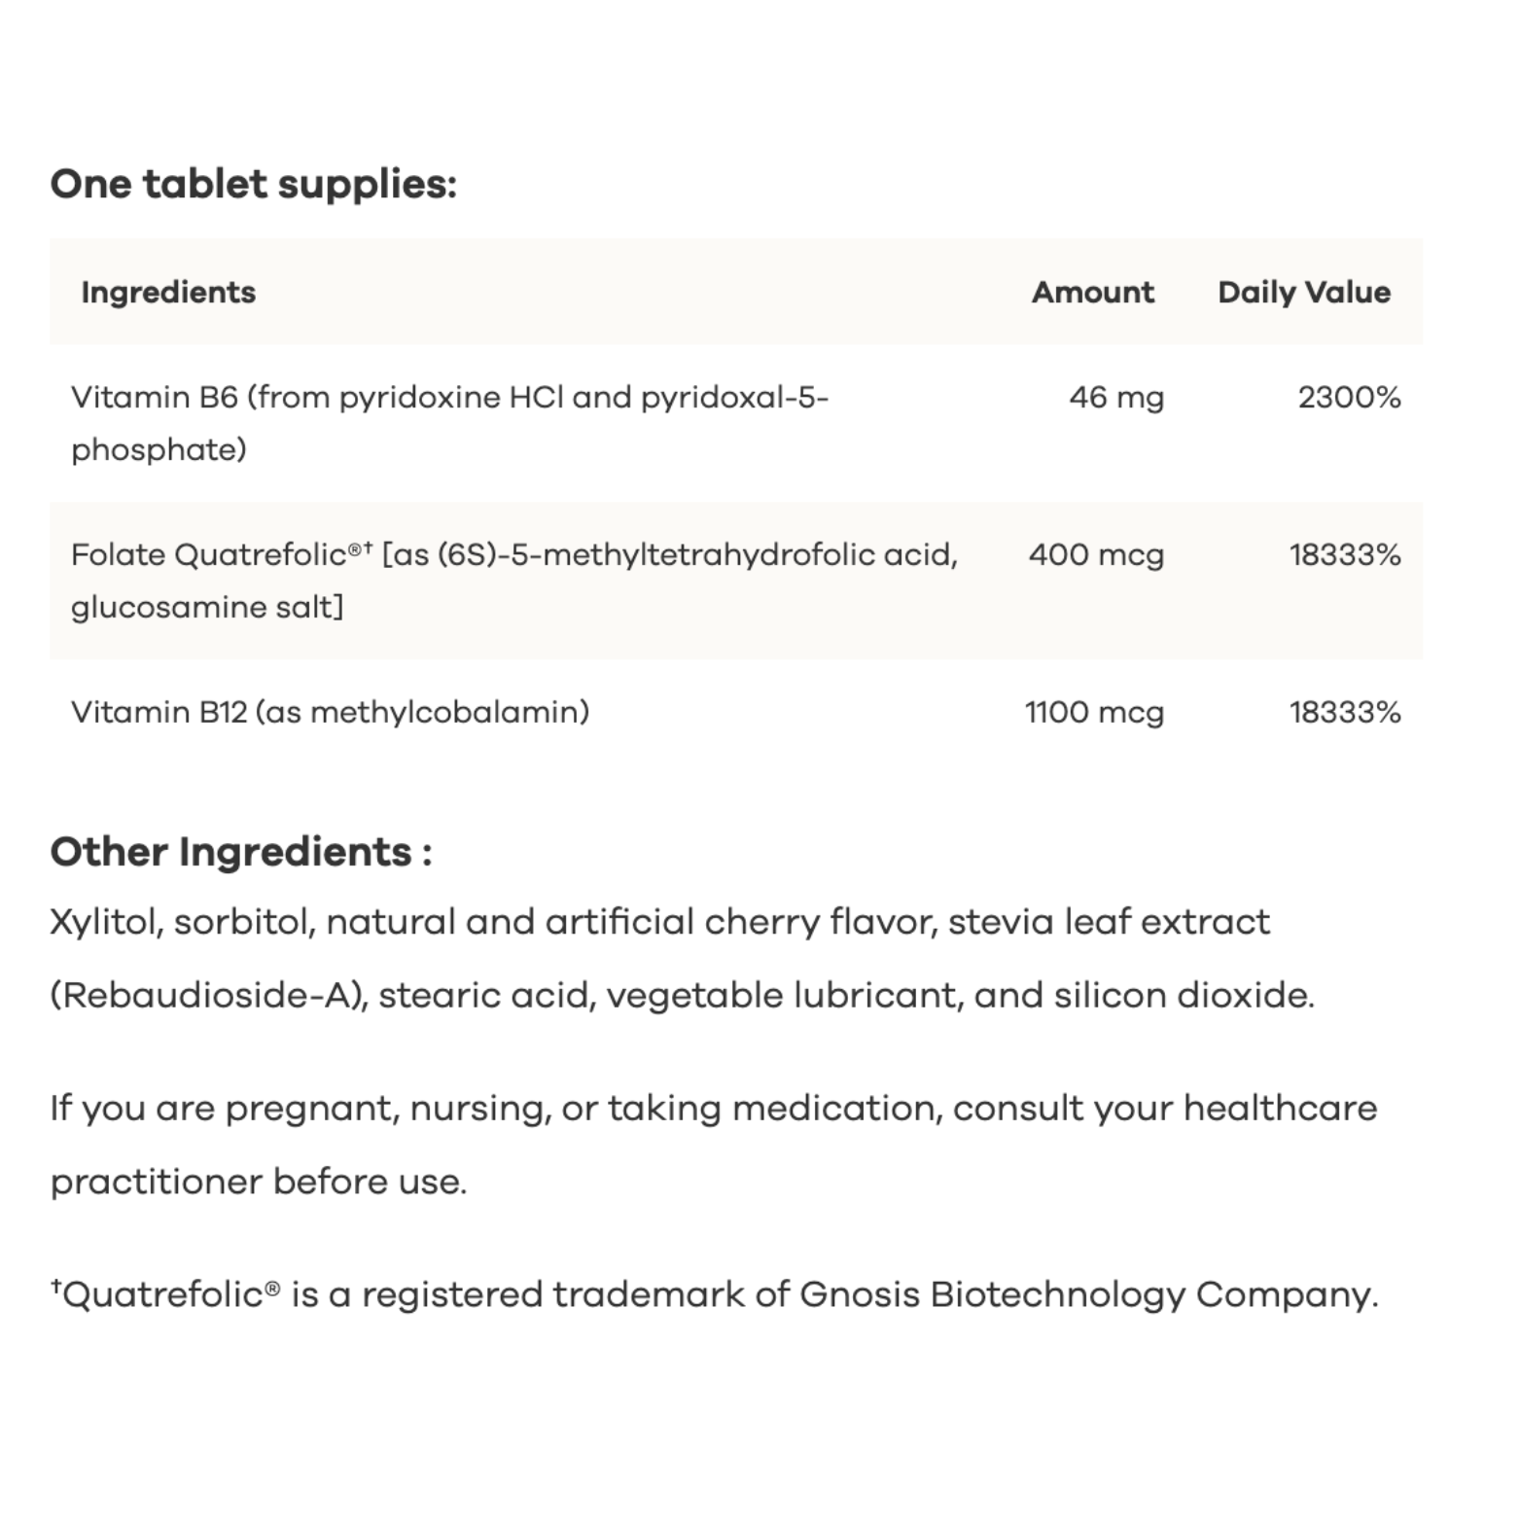Select the Daily Value column header
The height and width of the screenshot is (1520, 1520).
1303,292
